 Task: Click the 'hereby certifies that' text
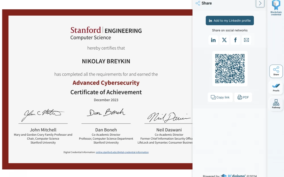(x=106, y=48)
